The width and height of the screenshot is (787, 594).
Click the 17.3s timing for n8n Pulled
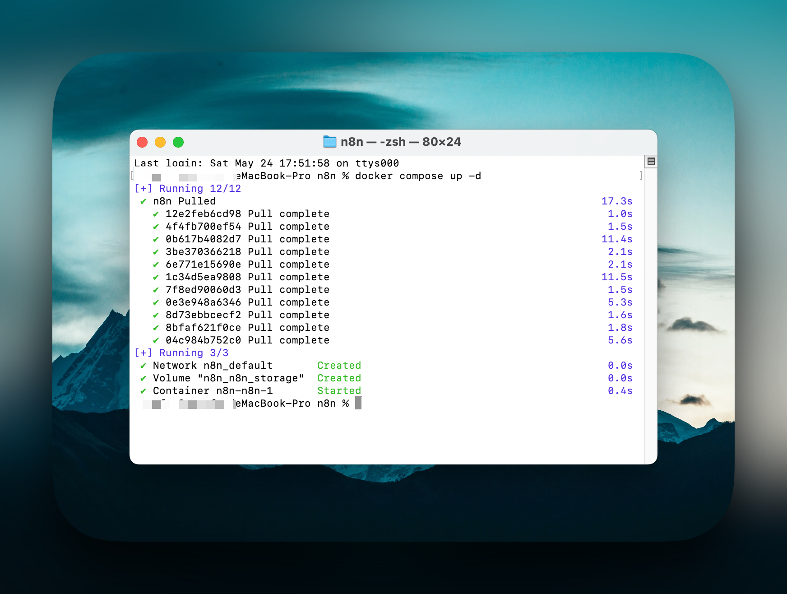[x=616, y=201]
